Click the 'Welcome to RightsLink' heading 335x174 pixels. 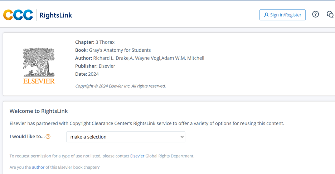(39, 111)
